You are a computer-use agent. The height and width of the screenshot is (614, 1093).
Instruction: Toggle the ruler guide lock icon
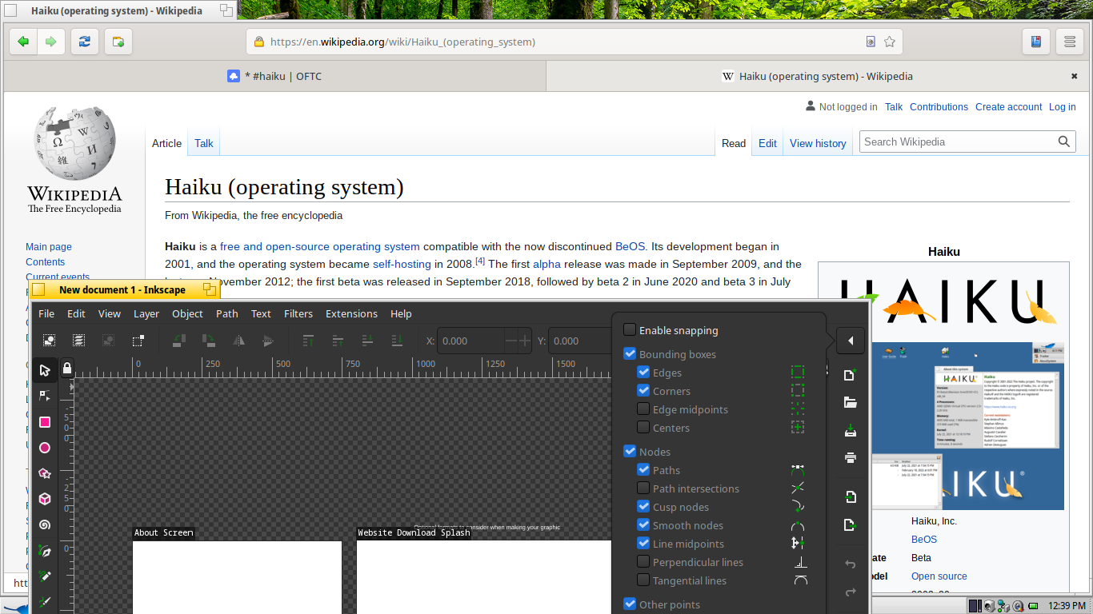click(67, 369)
